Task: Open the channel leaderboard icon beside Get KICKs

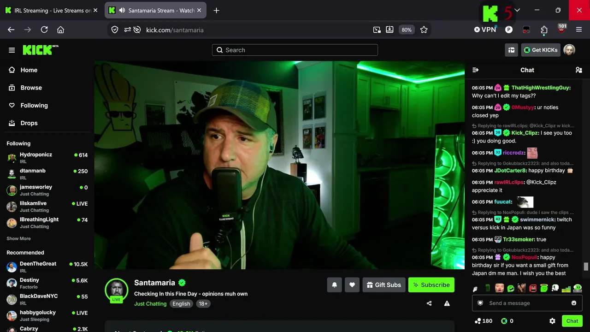Action: [511, 50]
